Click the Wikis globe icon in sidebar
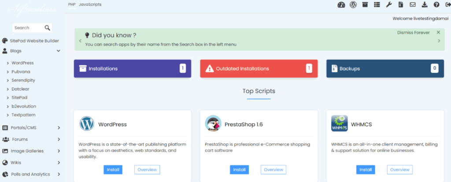 [x=5, y=163]
